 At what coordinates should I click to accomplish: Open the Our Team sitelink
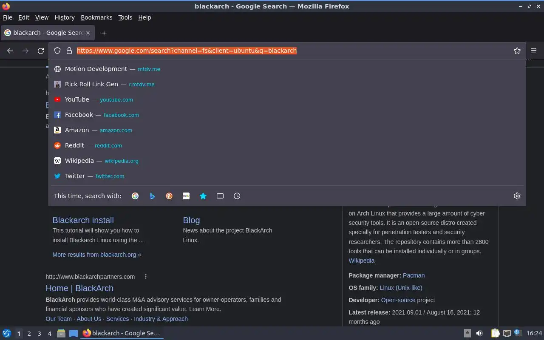59,319
